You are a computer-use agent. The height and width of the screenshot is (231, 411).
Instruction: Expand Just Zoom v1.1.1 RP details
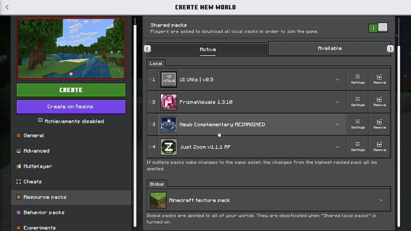[337, 147]
